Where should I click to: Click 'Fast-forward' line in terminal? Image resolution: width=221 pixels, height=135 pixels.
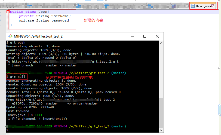point(18,111)
